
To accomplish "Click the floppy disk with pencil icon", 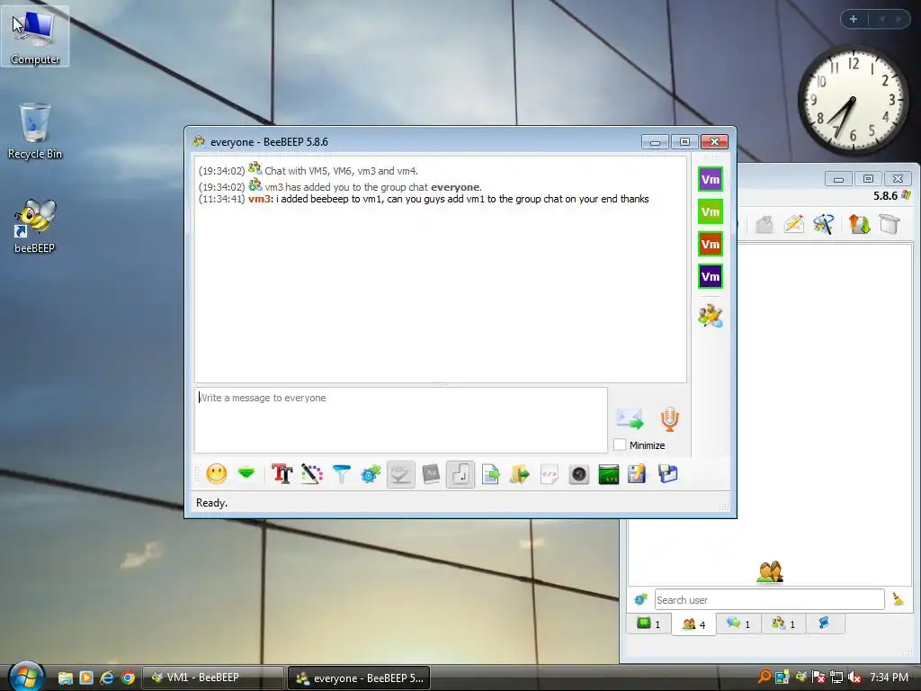I will [x=637, y=473].
